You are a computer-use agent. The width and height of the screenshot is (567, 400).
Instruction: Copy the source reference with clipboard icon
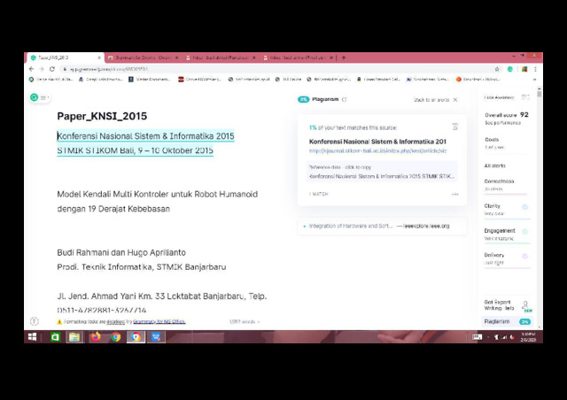(454, 127)
